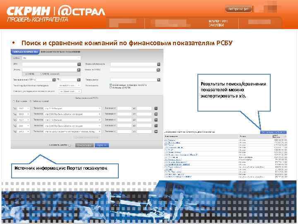The image size is (298, 224).
Task: Open year dropdown in fourth indicator row
Action: click(x=24, y=126)
